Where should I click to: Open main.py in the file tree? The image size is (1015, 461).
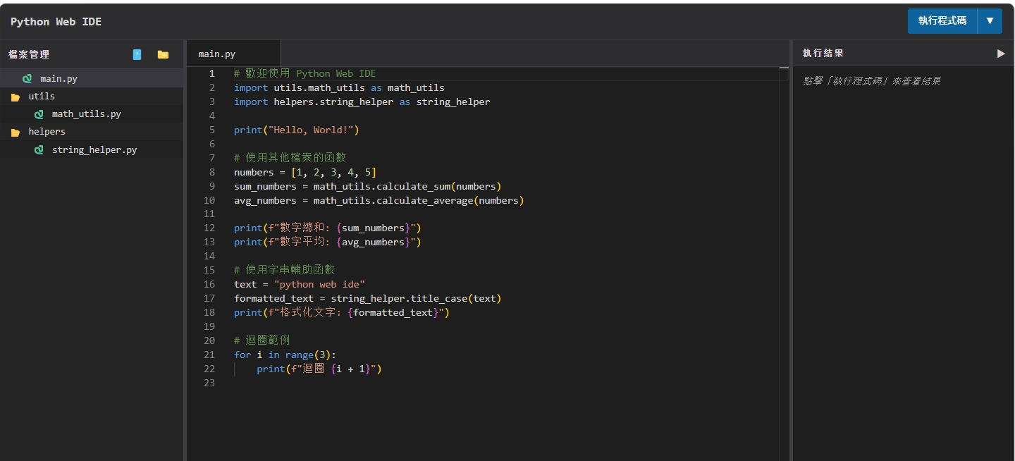(x=92, y=78)
